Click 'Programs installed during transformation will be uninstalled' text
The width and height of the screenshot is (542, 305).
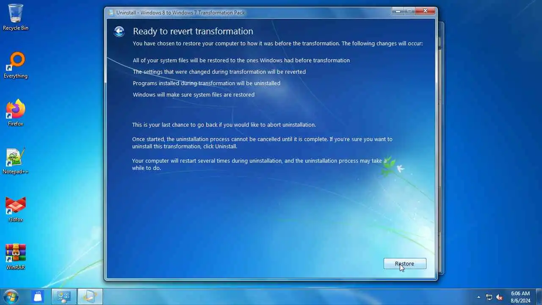(x=207, y=83)
